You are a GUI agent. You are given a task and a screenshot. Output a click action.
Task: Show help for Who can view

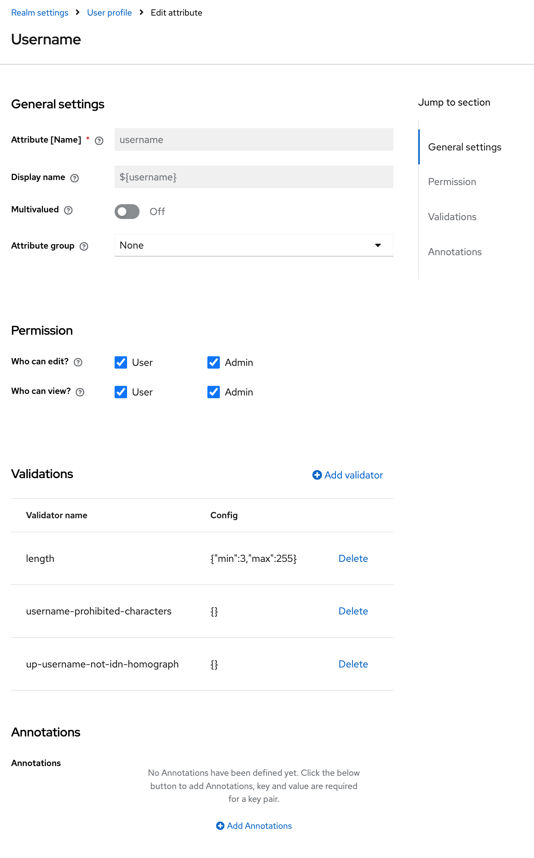80,392
